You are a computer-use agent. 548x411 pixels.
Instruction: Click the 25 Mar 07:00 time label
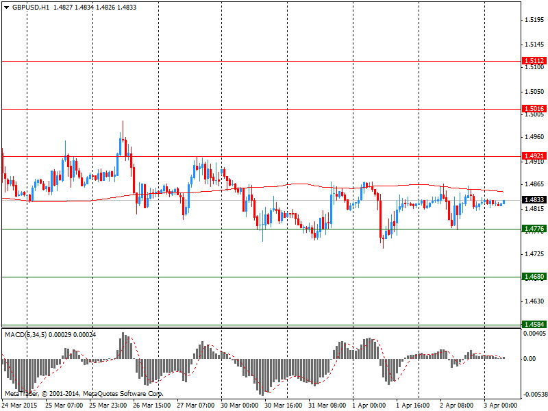pos(64,406)
